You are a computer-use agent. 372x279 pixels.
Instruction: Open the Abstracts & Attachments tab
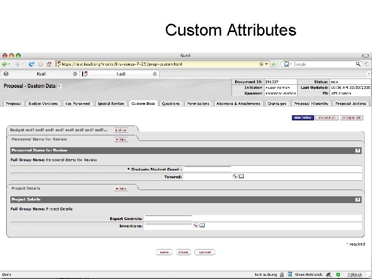click(238, 103)
